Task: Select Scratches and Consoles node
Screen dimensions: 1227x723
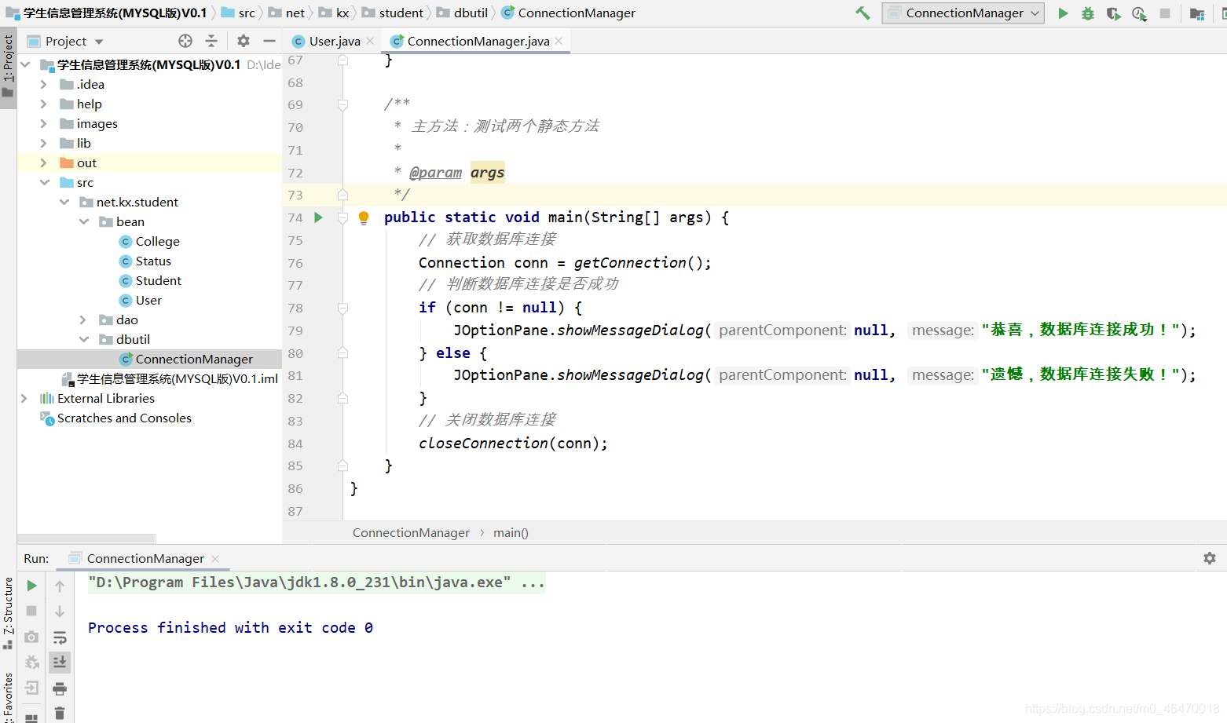Action: click(116, 418)
